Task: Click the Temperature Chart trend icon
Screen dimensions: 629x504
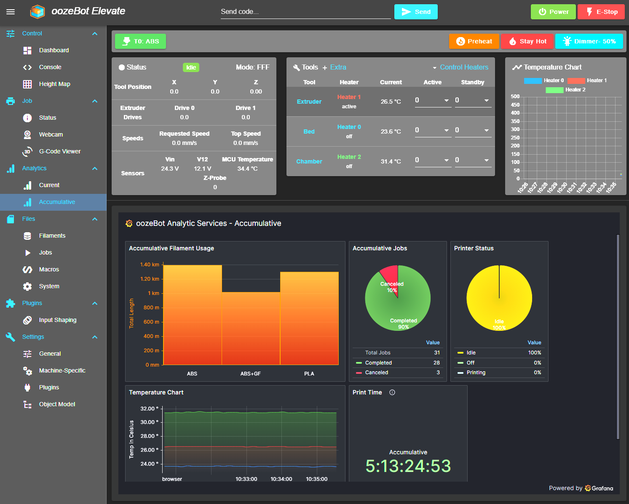Action: 517,67
